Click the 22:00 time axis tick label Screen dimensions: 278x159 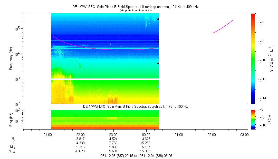[81, 134]
